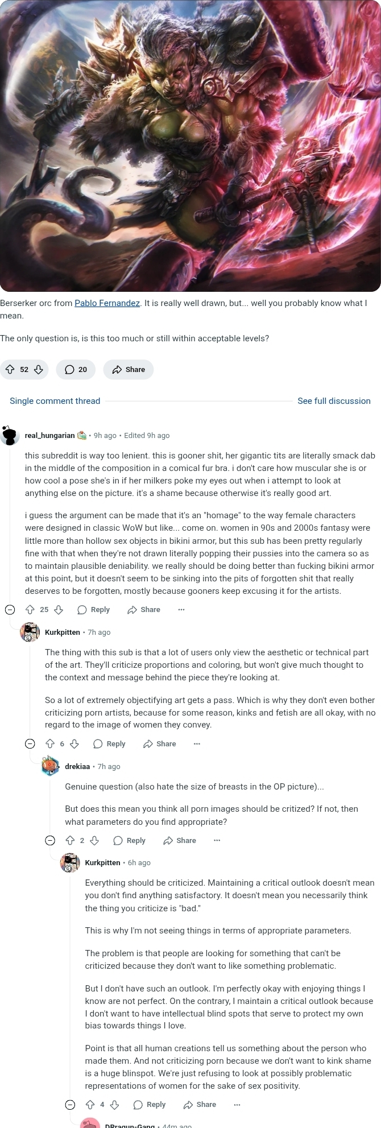Open real_hungarian's user profile
The width and height of the screenshot is (381, 1128).
[x=50, y=436]
